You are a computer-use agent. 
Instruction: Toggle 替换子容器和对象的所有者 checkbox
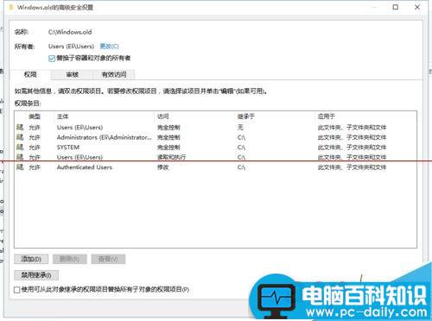tap(52, 59)
